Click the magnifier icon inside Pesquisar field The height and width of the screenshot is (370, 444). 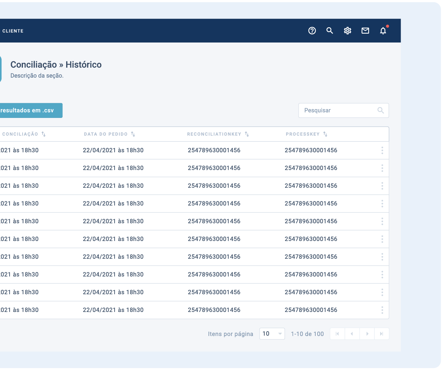coord(381,110)
